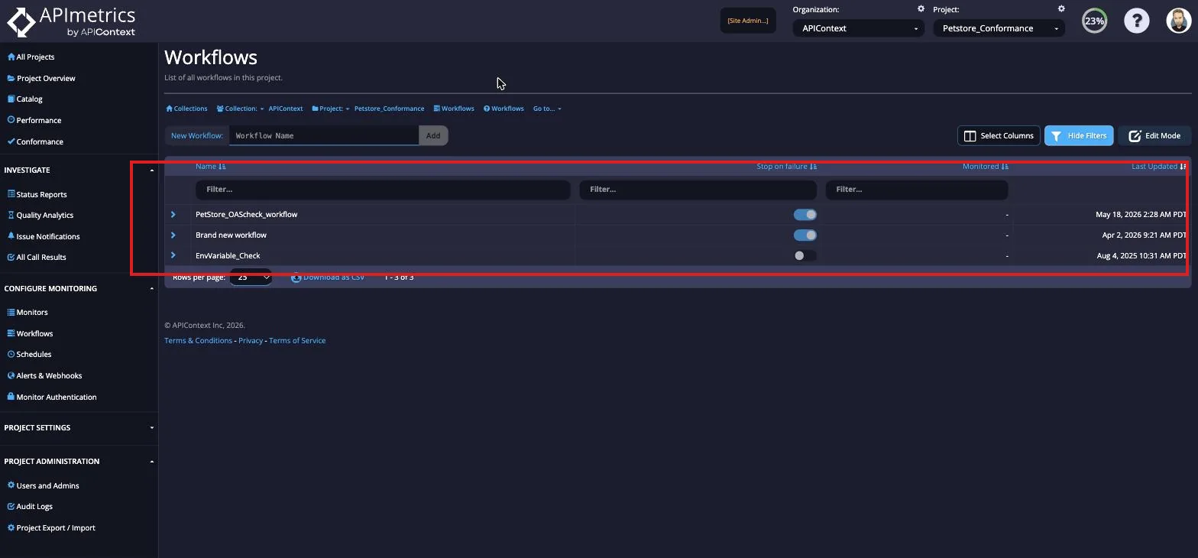The width and height of the screenshot is (1198, 558).
Task: Click Petstore_Conformance breadcrumb link
Action: coord(389,109)
